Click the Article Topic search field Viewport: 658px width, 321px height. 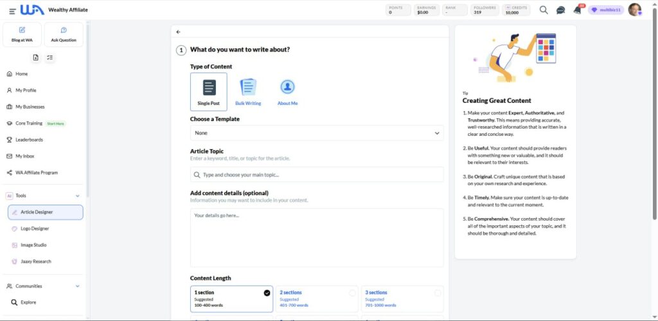click(x=317, y=174)
